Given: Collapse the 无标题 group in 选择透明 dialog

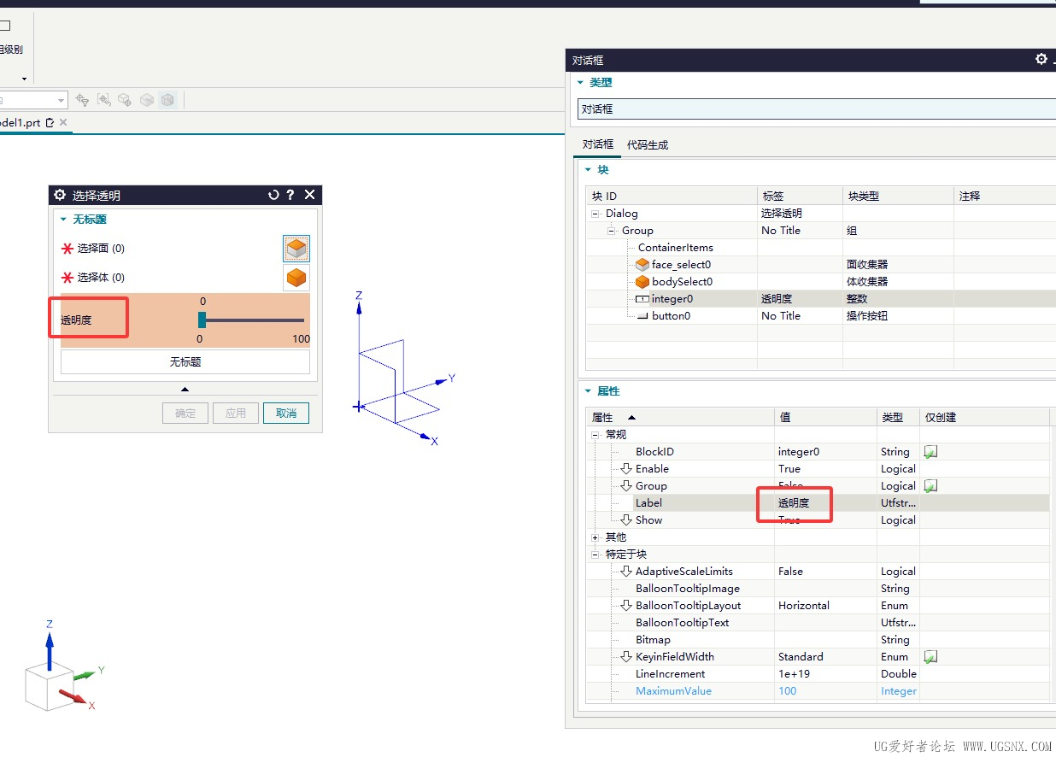Looking at the screenshot, I should tap(63, 220).
